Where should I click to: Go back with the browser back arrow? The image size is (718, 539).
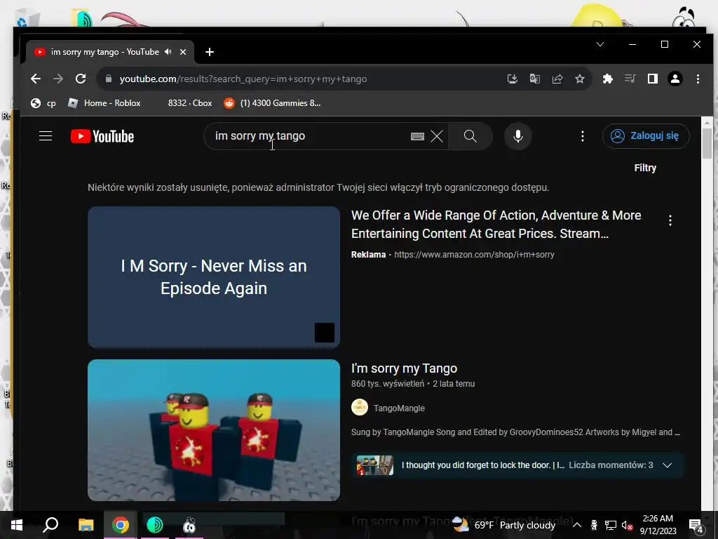point(36,79)
